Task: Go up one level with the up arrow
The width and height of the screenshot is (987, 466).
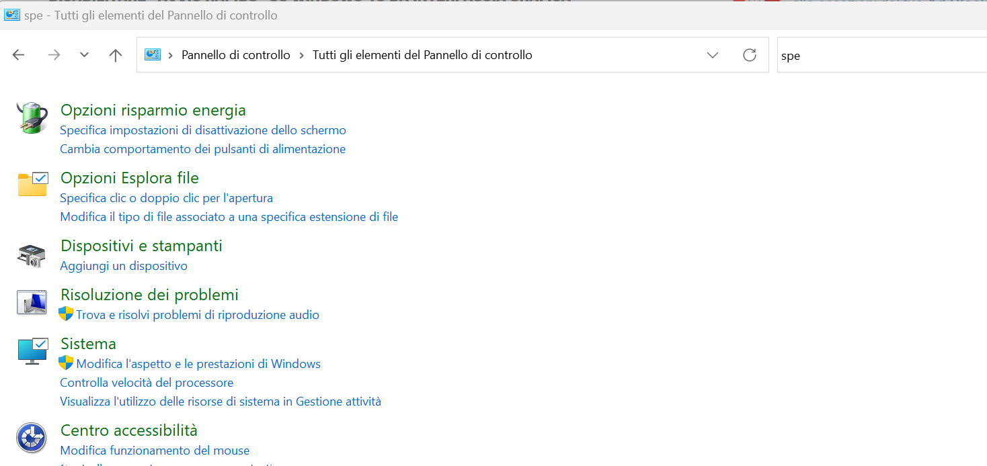Action: (116, 55)
